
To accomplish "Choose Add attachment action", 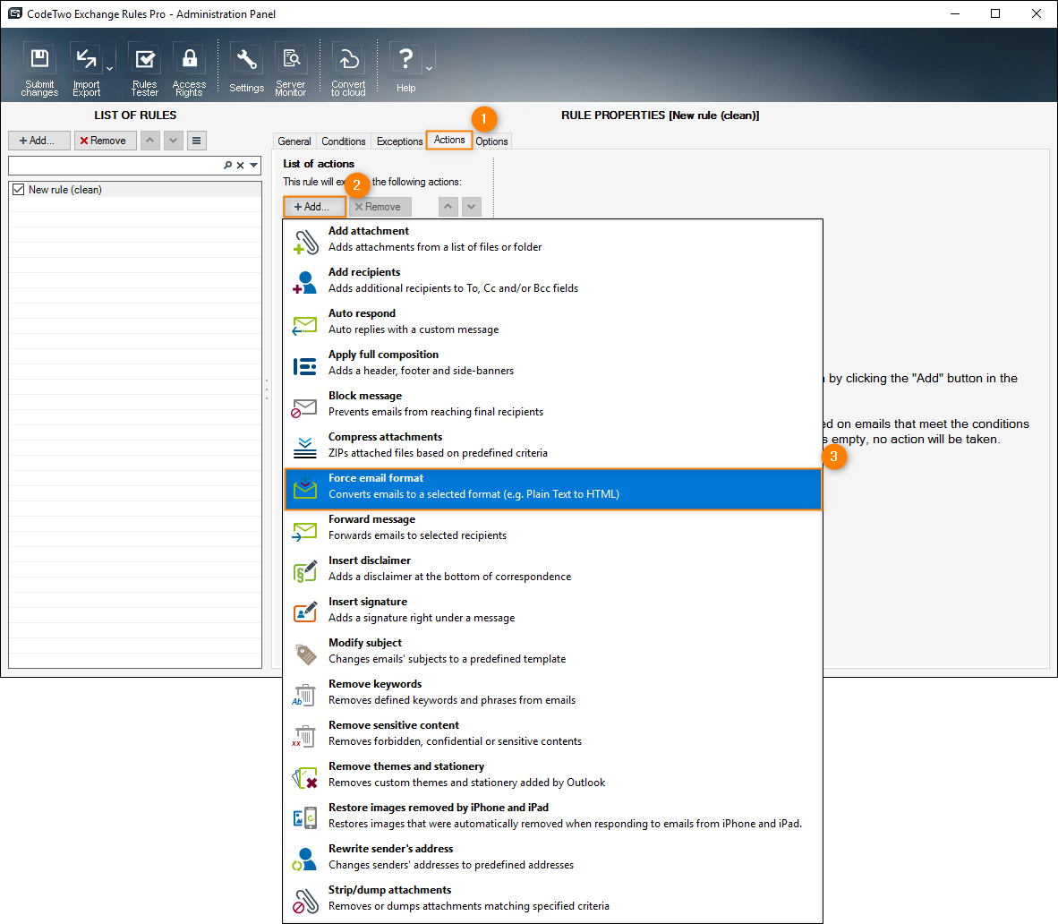I will pos(552,240).
